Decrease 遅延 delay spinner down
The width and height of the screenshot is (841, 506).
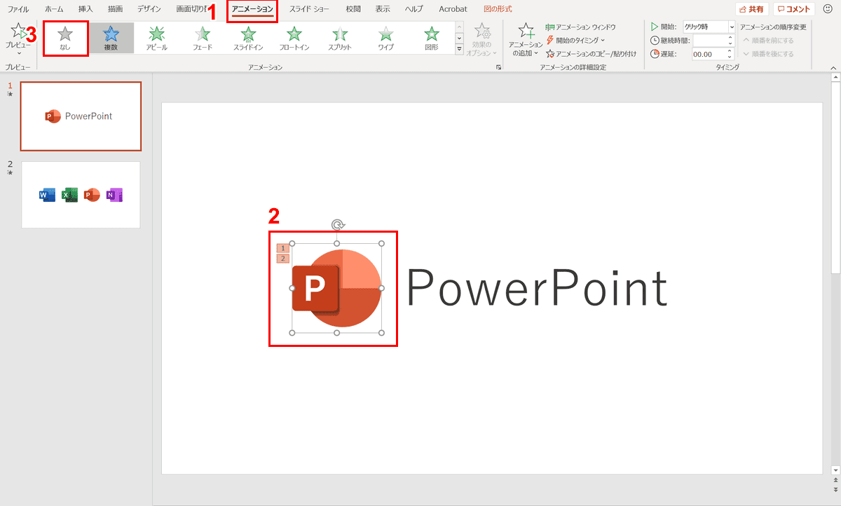[730, 57]
